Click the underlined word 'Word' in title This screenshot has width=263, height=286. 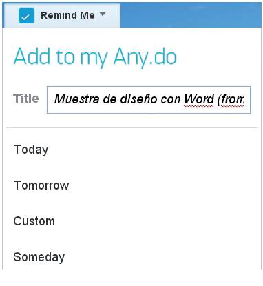(199, 99)
